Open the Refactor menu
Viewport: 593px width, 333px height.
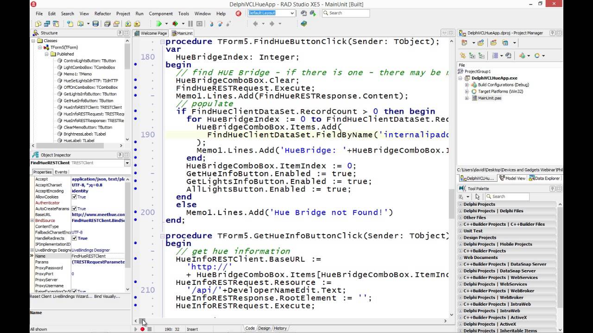pyautogui.click(x=103, y=13)
